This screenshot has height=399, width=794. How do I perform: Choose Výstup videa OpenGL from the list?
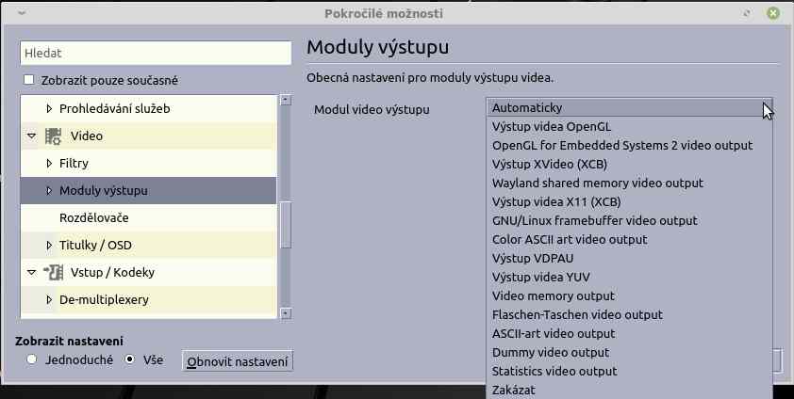(x=552, y=126)
